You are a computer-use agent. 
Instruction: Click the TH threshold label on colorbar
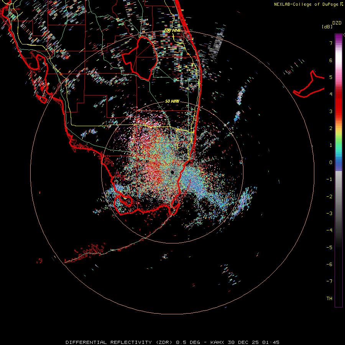coord(329,299)
